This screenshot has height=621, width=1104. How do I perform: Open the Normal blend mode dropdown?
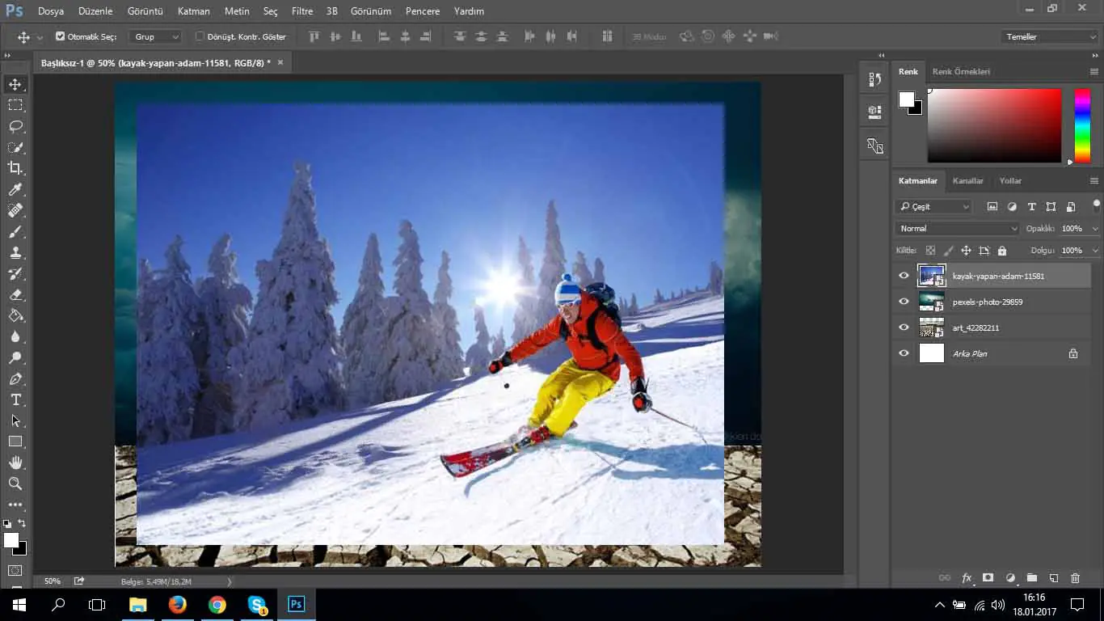coord(957,229)
